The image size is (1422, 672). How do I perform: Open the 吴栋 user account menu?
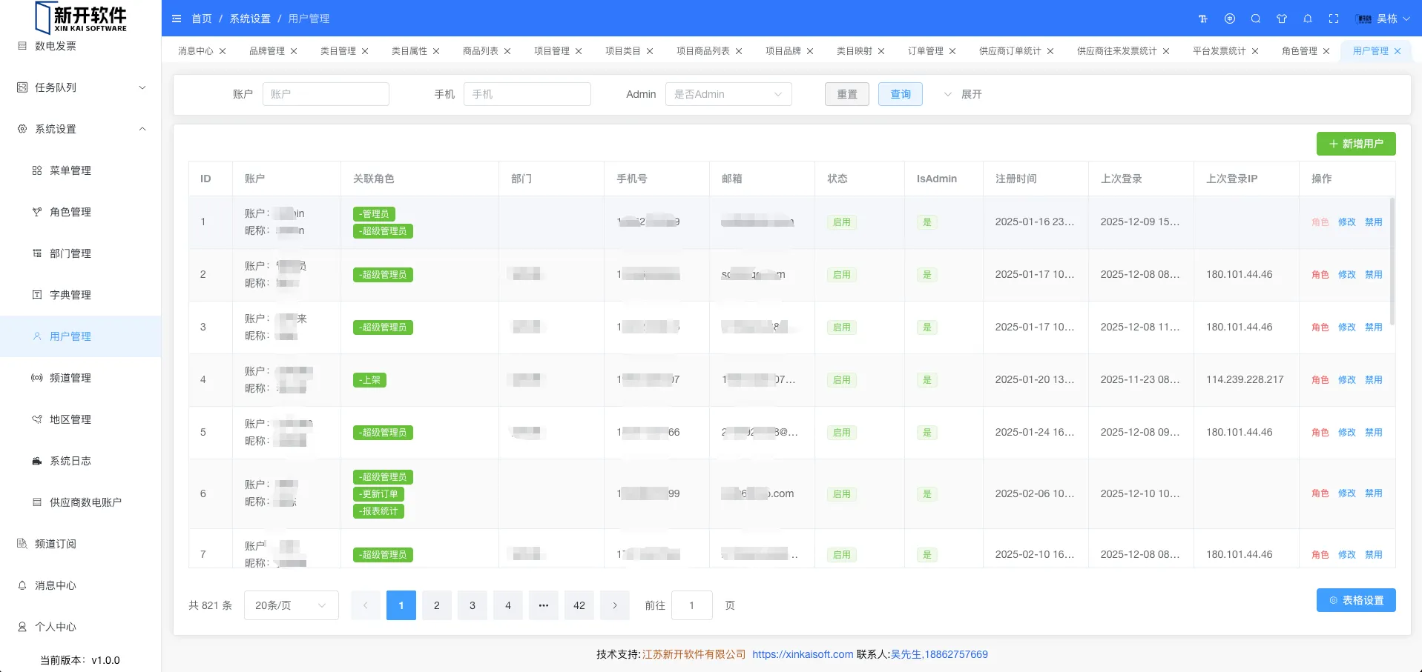coord(1383,19)
